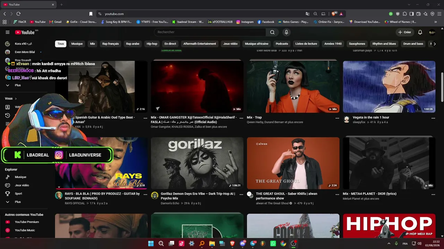
Task: Open the Vegeta in the rain thumbnail
Action: pos(389,87)
